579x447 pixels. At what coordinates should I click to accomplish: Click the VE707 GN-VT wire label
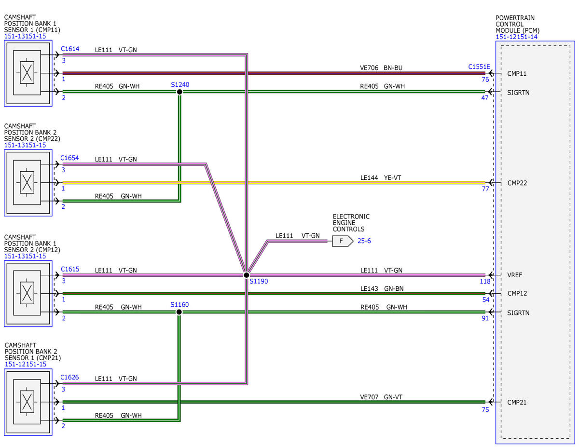381,397
